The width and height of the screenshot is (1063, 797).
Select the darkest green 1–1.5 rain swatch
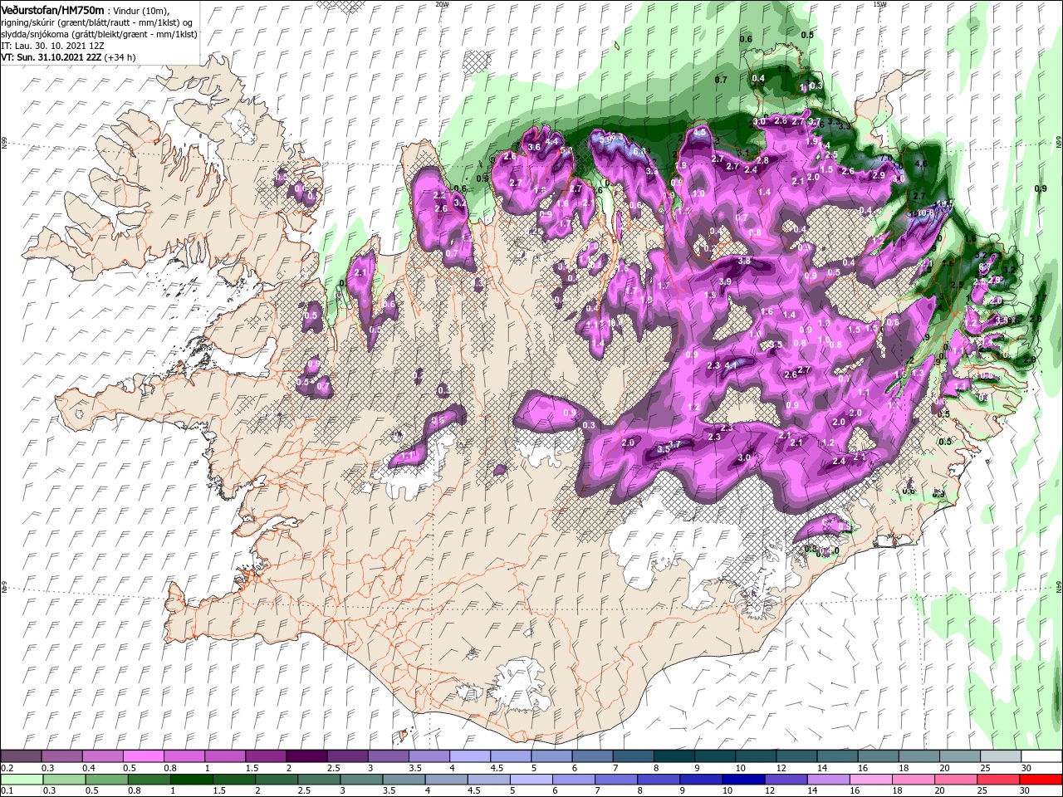[191, 780]
